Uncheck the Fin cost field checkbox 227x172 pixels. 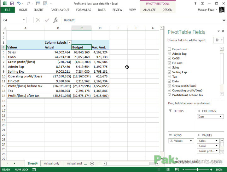click(169, 63)
